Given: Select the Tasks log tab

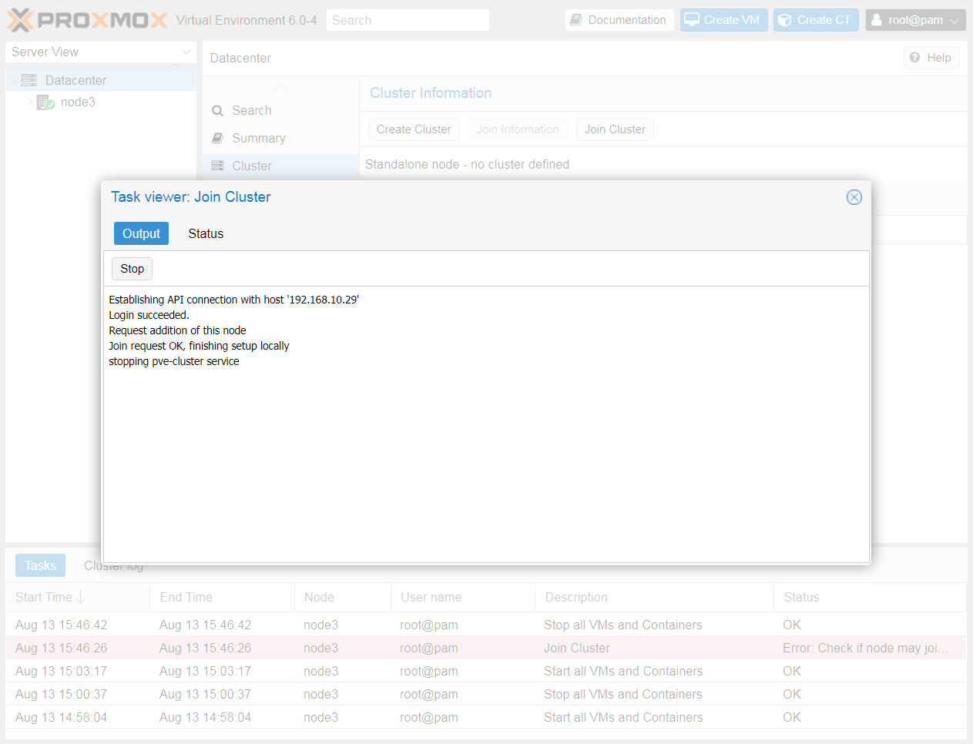Looking at the screenshot, I should pos(40,565).
